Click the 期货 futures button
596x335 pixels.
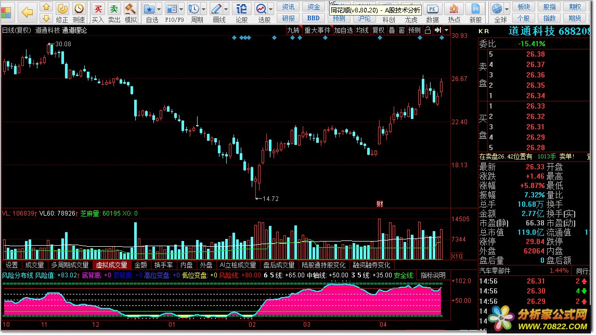[575, 18]
